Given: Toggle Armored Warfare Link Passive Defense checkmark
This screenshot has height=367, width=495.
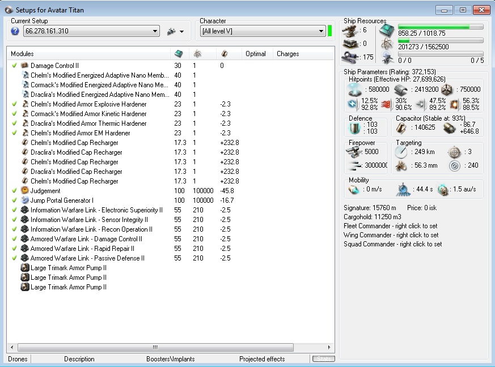Looking at the screenshot, I should coord(14,258).
